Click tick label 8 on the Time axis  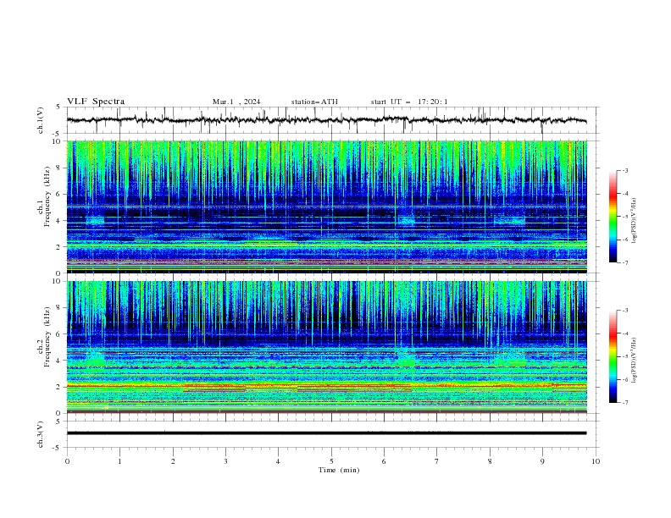point(490,461)
